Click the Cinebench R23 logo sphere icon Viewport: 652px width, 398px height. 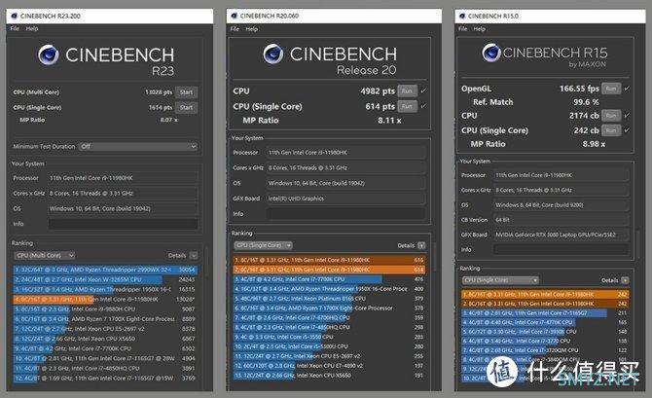click(49, 54)
